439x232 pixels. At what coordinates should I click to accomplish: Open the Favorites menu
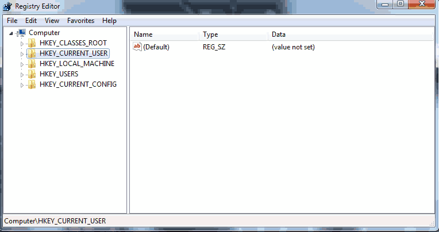[80, 21]
